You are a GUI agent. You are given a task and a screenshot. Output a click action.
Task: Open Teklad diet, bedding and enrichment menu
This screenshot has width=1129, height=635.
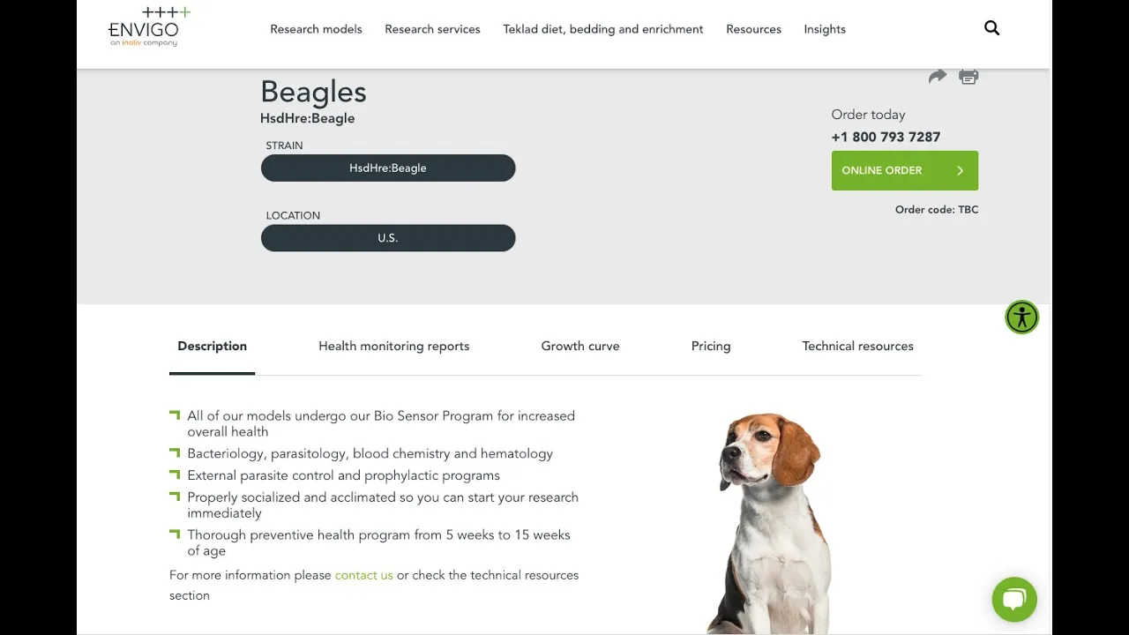tap(603, 29)
